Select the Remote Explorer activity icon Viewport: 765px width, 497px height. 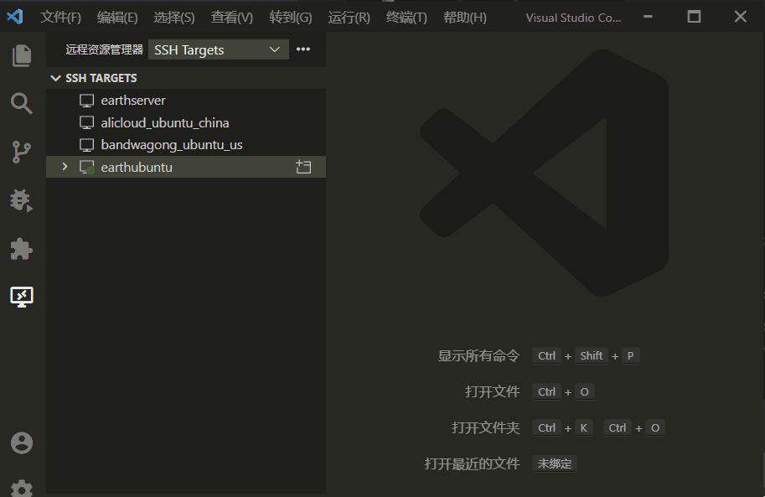coord(22,297)
